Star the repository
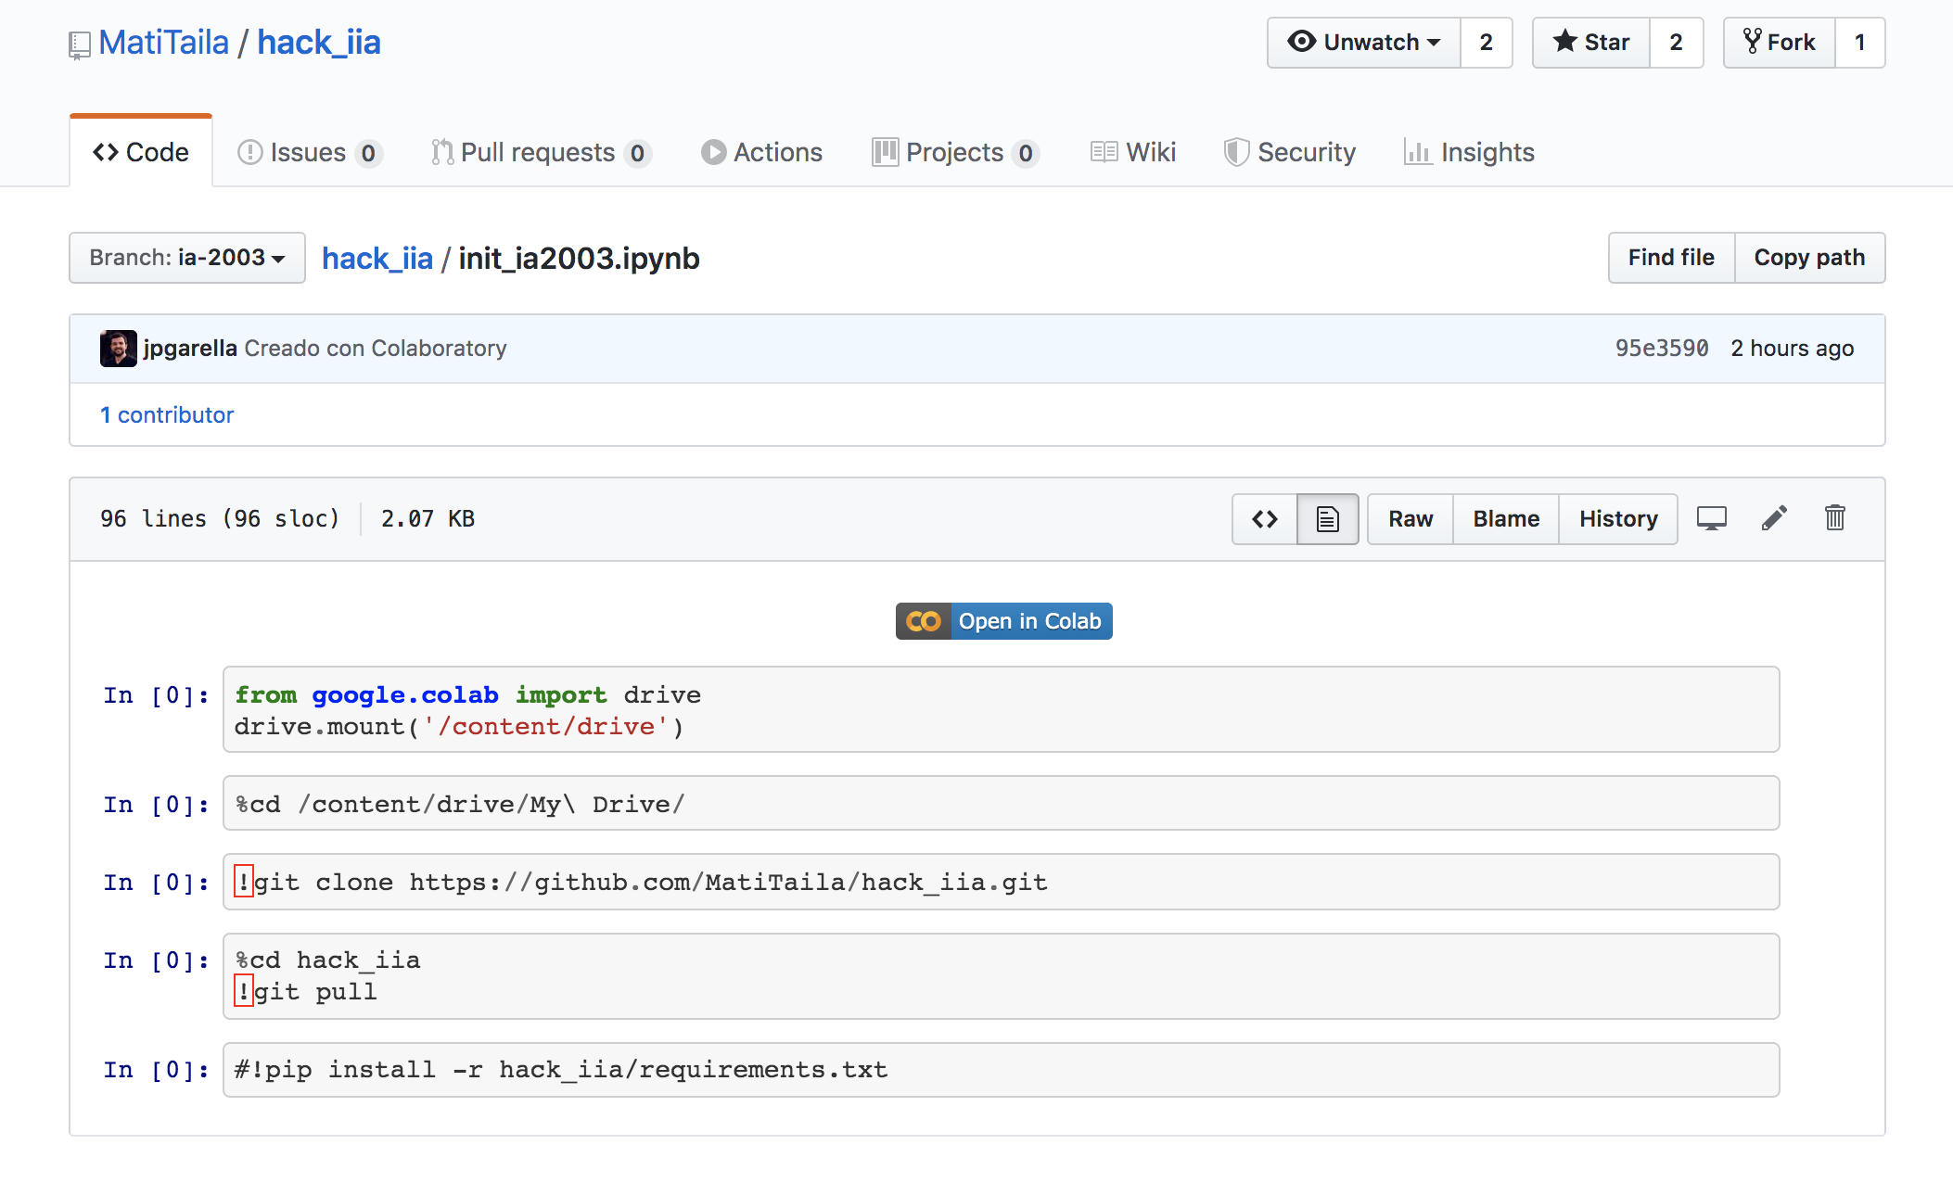This screenshot has height=1183, width=1953. click(x=1591, y=43)
